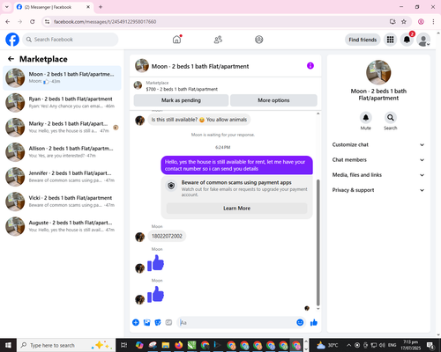This screenshot has height=352, width=441.
Task: Show hidden system tray icons
Action: click(x=348, y=345)
